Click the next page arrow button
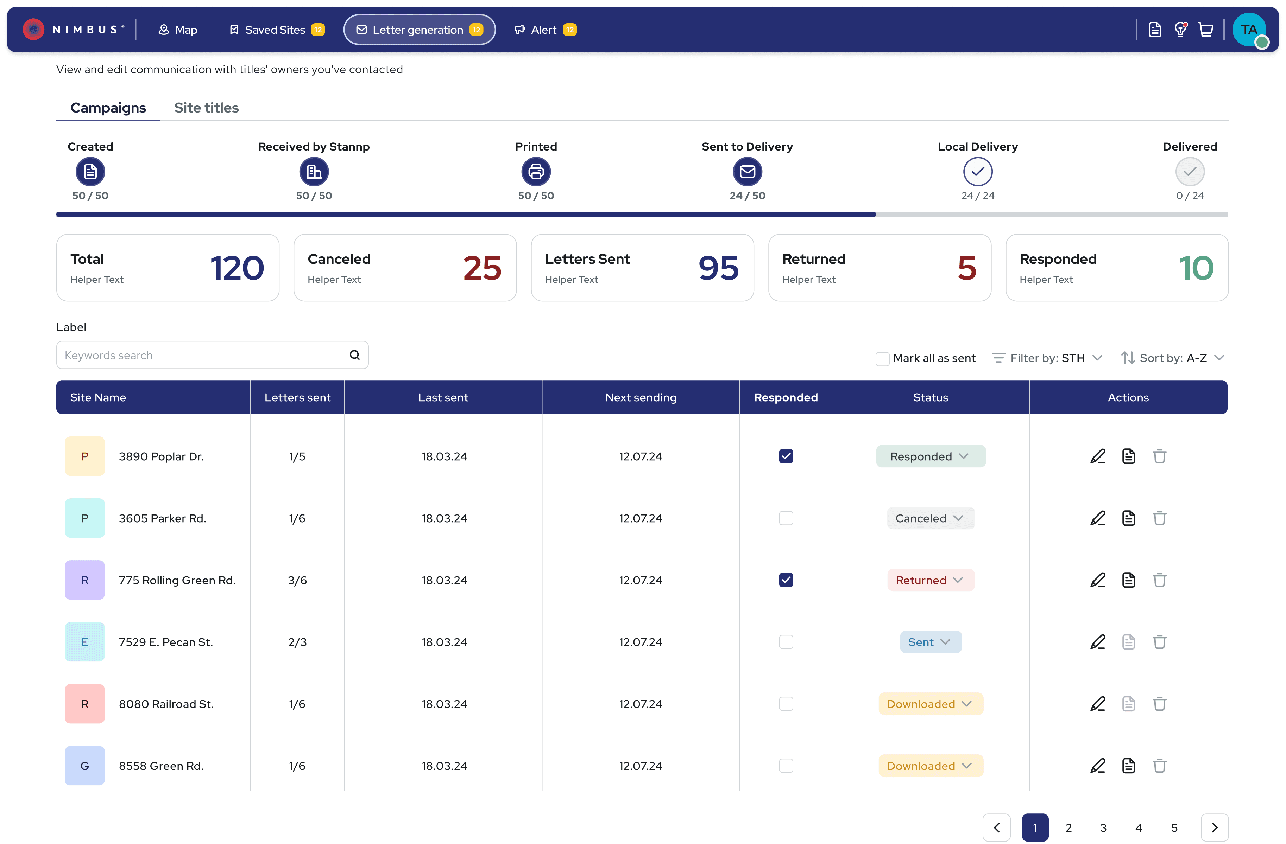The height and width of the screenshot is (844, 1286). point(1214,827)
